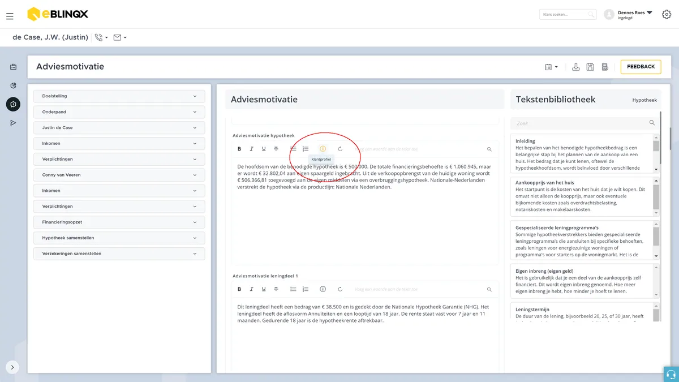Image resolution: width=679 pixels, height=382 pixels.
Task: Expand the collapsed left sidebar arrow
Action: pyautogui.click(x=12, y=367)
